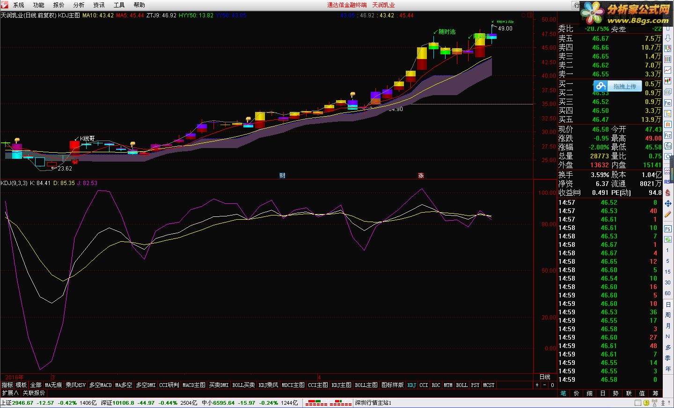Switch to the 笔 tick tab
Viewport: 674px width, 408px height.
coord(564,393)
